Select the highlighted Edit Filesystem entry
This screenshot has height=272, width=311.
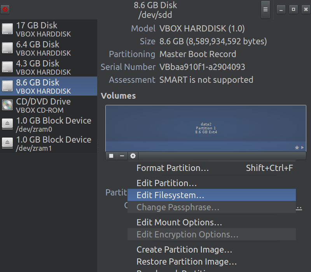point(171,195)
